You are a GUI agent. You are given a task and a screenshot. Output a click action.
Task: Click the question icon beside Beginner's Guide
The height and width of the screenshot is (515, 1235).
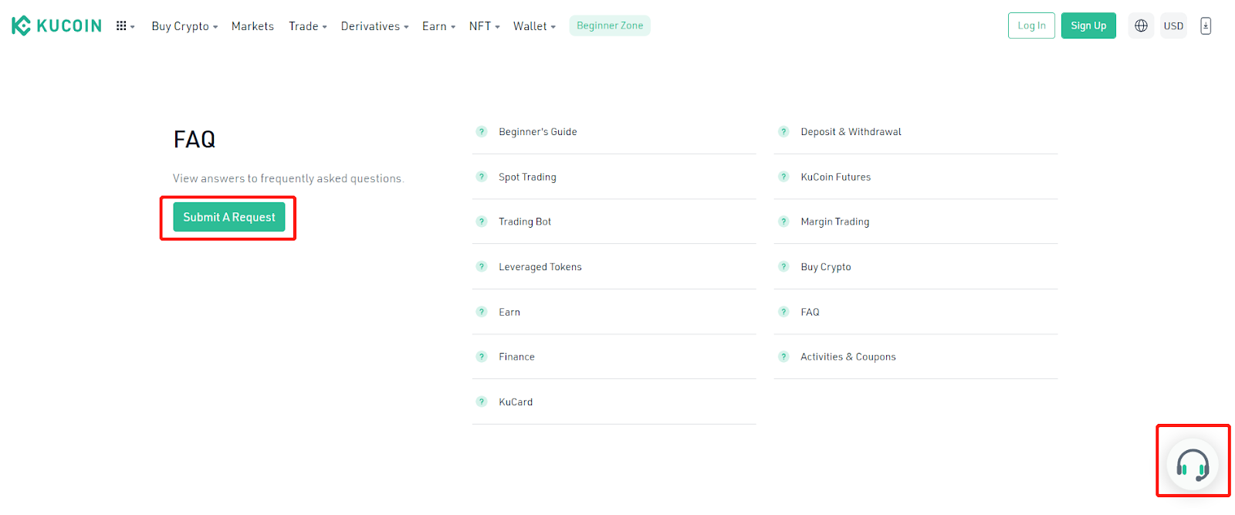click(x=482, y=132)
